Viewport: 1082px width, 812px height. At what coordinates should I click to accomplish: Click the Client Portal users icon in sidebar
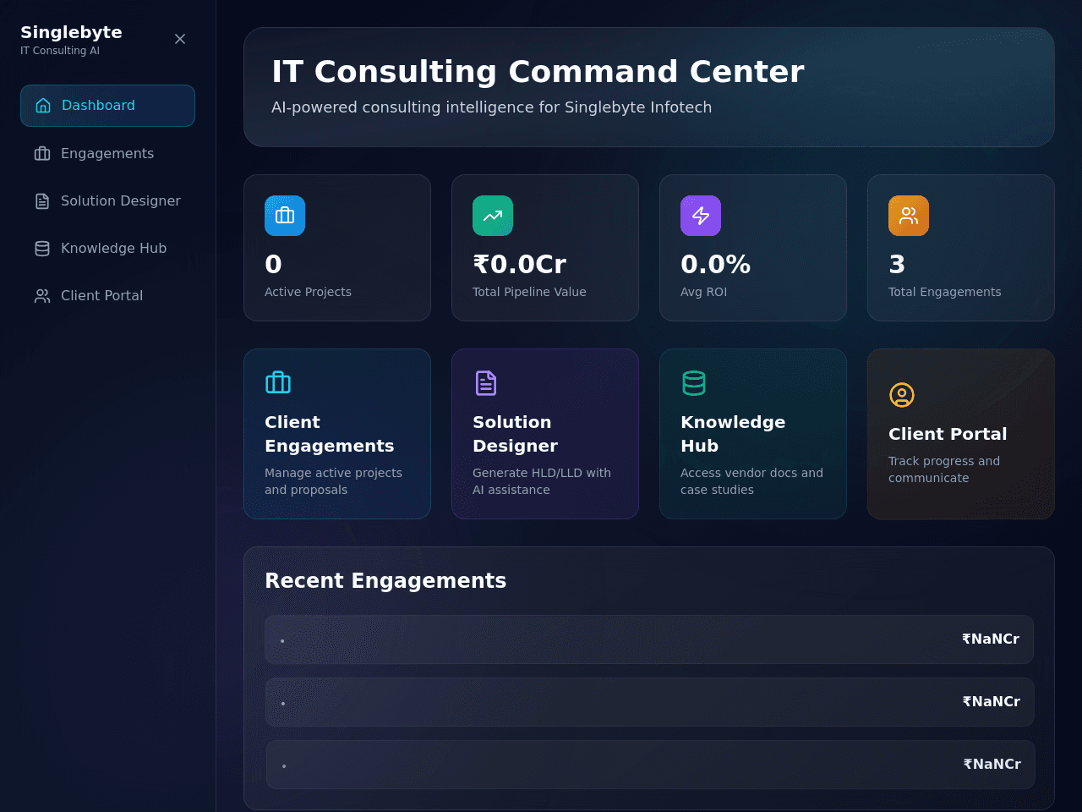point(42,295)
